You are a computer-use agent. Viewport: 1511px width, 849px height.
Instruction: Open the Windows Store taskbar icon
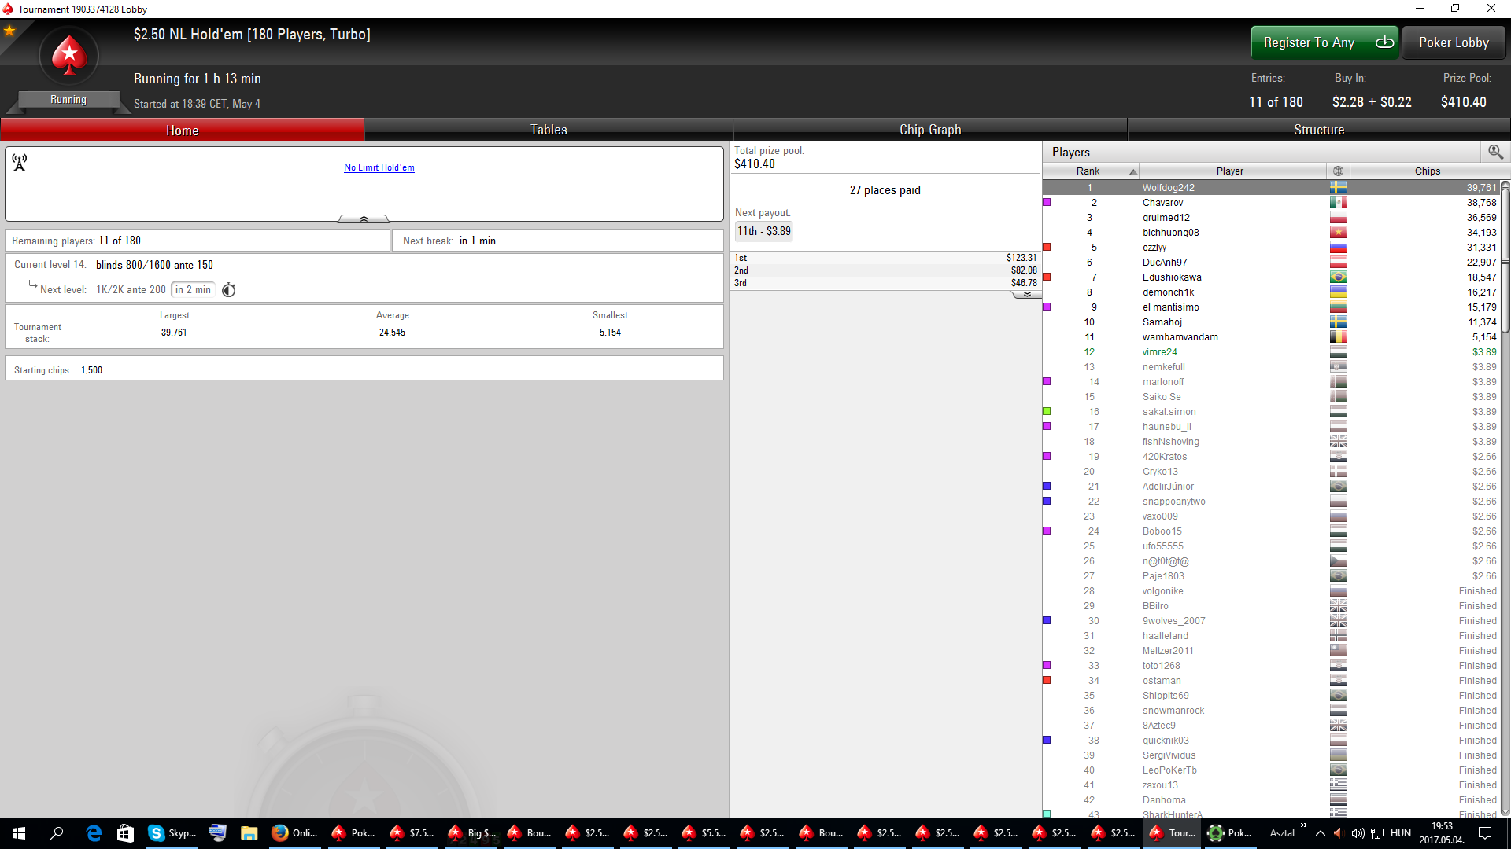pos(125,833)
